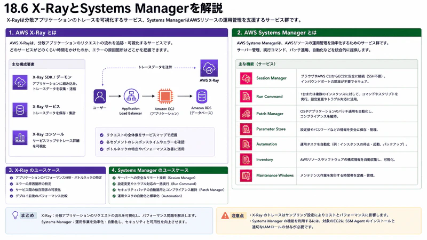
Task: Click the page title 18.6 X-RayとSystems Managerを解説
Action: pos(113,9)
